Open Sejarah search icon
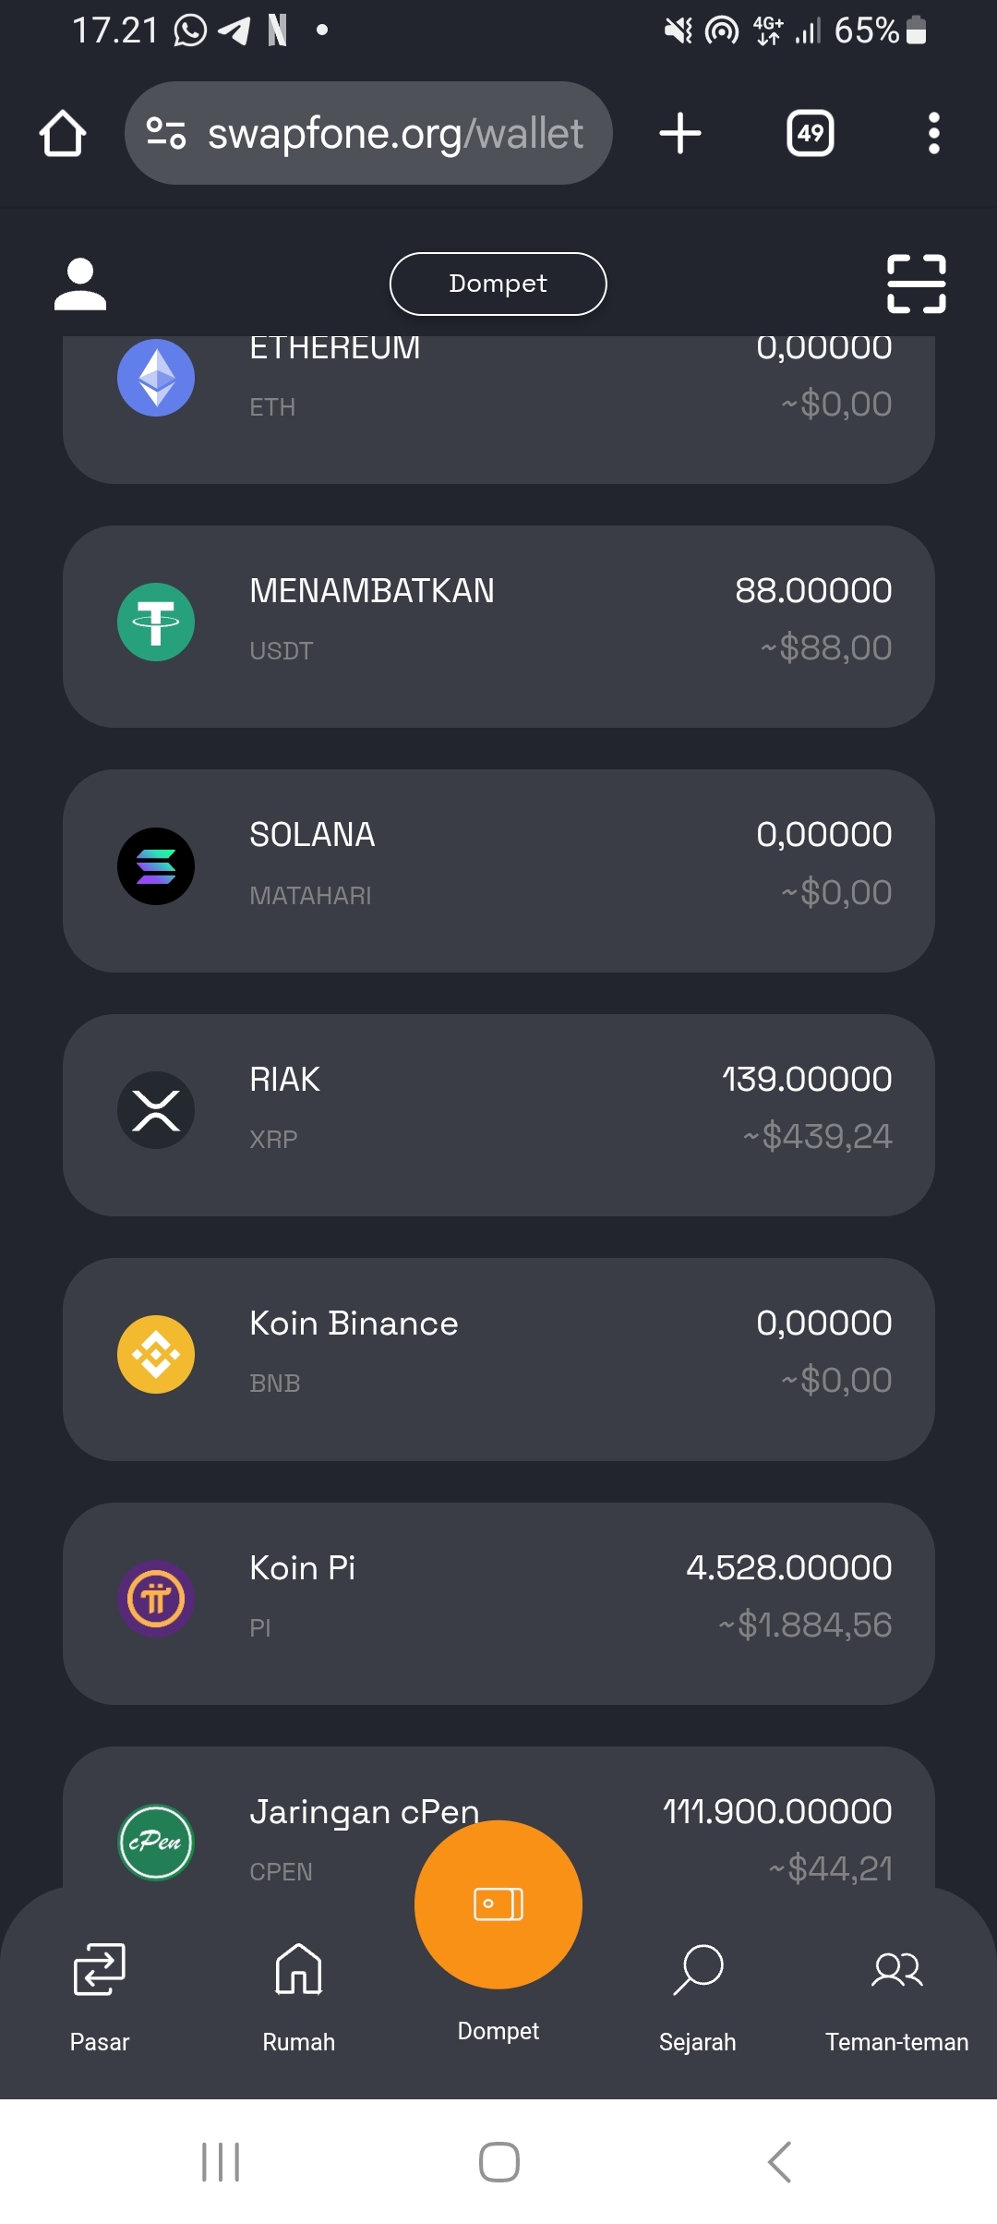The image size is (997, 2224). (698, 1969)
